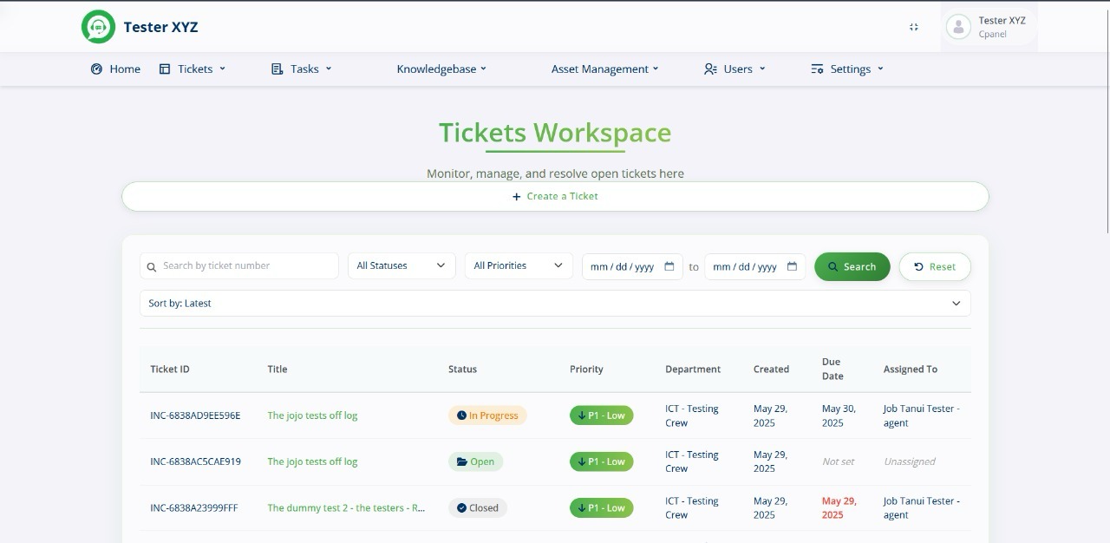The height and width of the screenshot is (543, 1110).
Task: Open the Sort by: Latest dropdown
Action: [x=555, y=304]
